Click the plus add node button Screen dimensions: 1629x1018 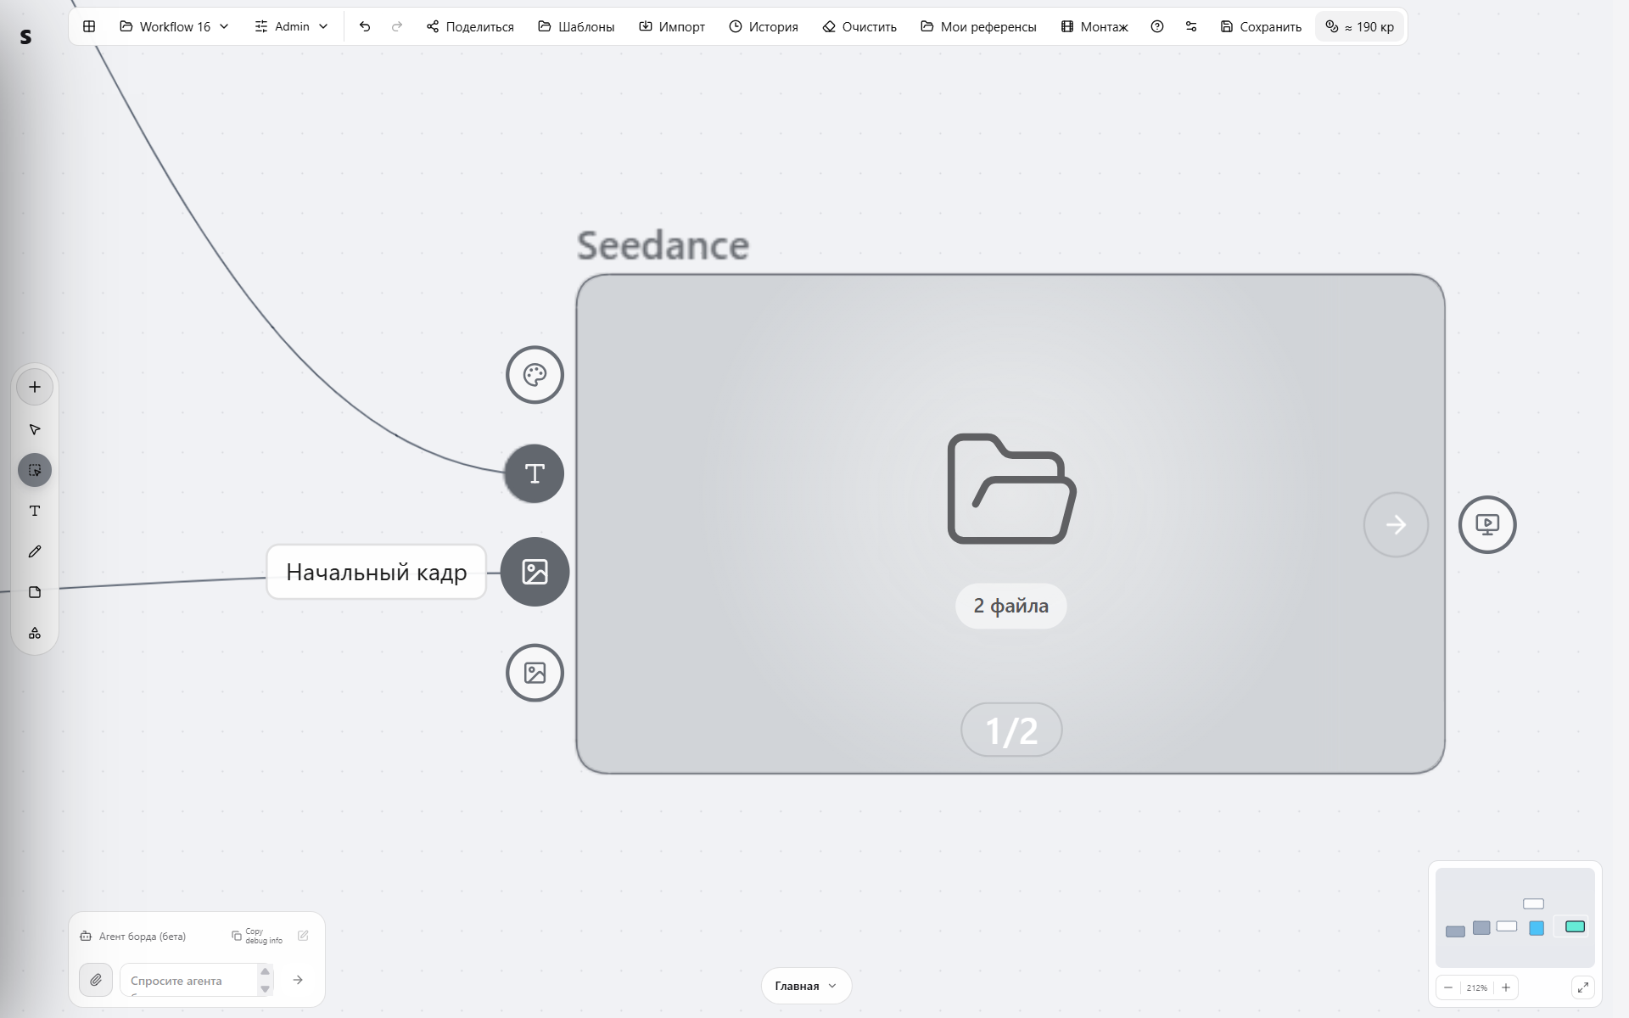35,387
